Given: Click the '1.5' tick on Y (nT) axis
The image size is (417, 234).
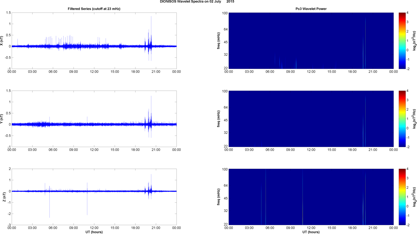Looking at the screenshot, I should pyautogui.click(x=8, y=91).
